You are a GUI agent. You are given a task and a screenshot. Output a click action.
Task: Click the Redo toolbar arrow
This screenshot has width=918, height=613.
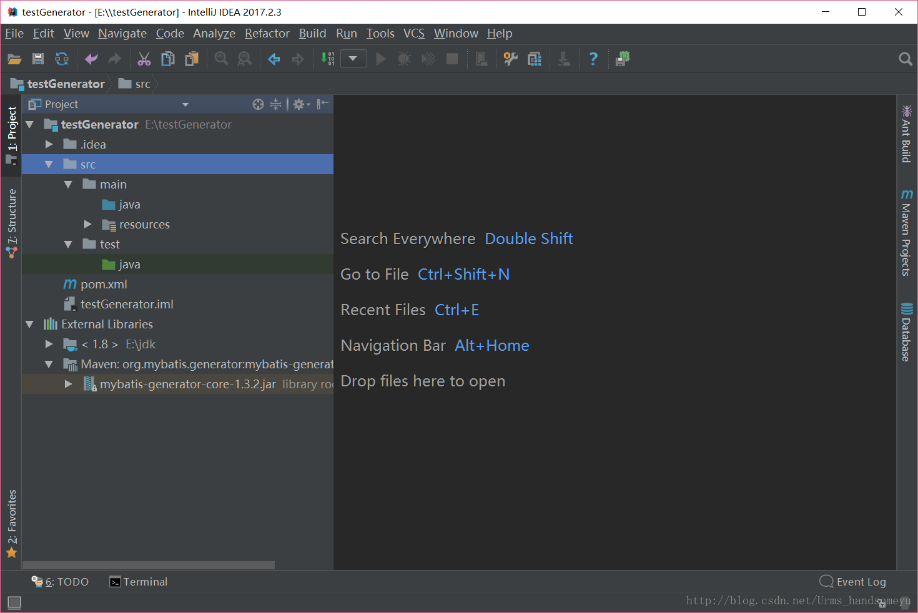point(115,59)
